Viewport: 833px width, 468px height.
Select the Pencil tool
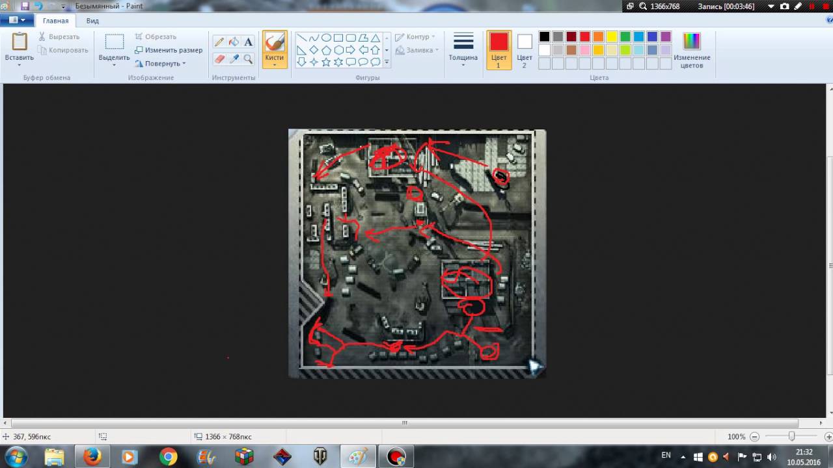tap(219, 42)
